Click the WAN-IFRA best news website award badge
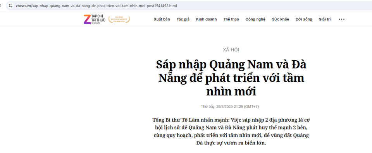This screenshot has height=153, width=372. coord(119,19)
